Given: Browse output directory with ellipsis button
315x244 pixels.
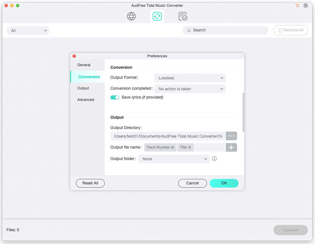Looking at the screenshot, I should click(x=231, y=136).
